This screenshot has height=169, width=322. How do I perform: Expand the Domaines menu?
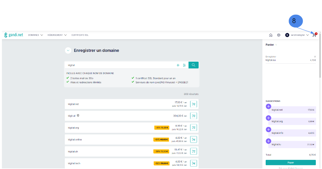(35, 35)
